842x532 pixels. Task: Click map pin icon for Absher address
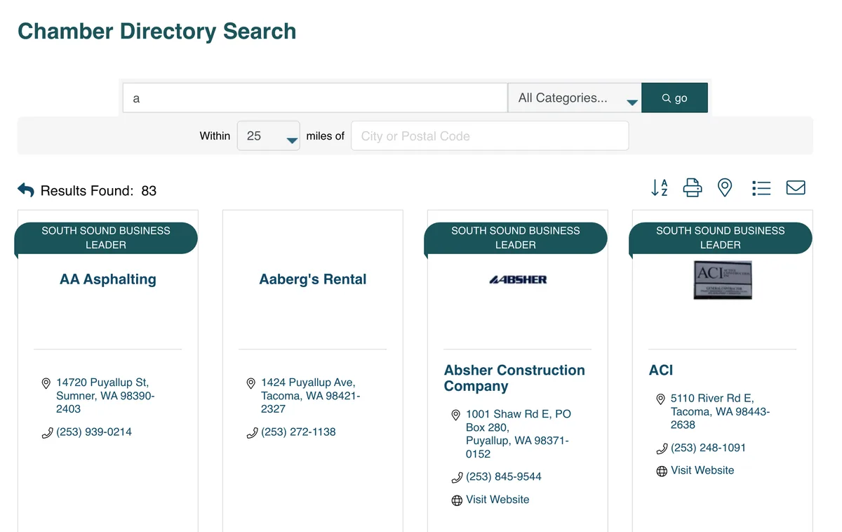point(456,415)
